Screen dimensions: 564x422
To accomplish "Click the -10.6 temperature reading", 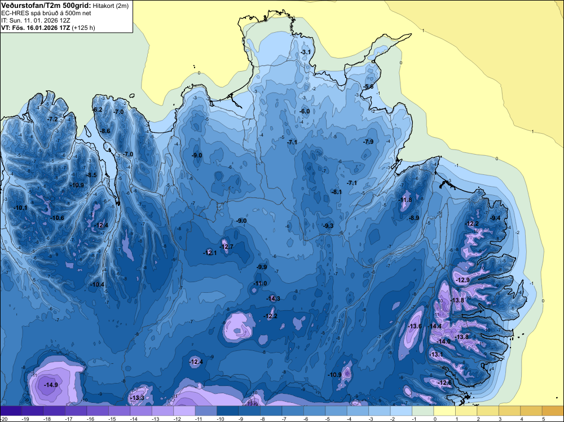I will tap(57, 218).
